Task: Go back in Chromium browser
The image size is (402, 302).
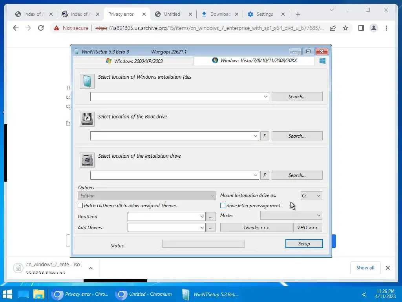Action: (x=16, y=28)
